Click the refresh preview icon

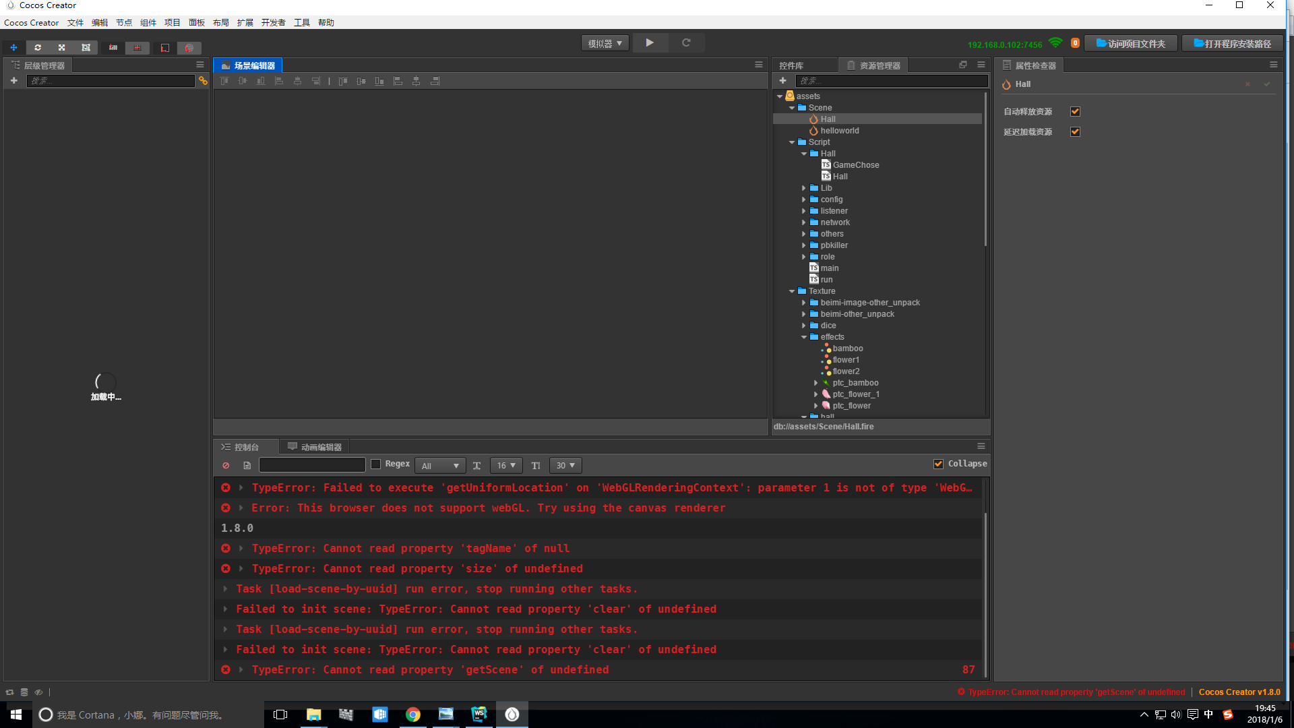pyautogui.click(x=686, y=43)
